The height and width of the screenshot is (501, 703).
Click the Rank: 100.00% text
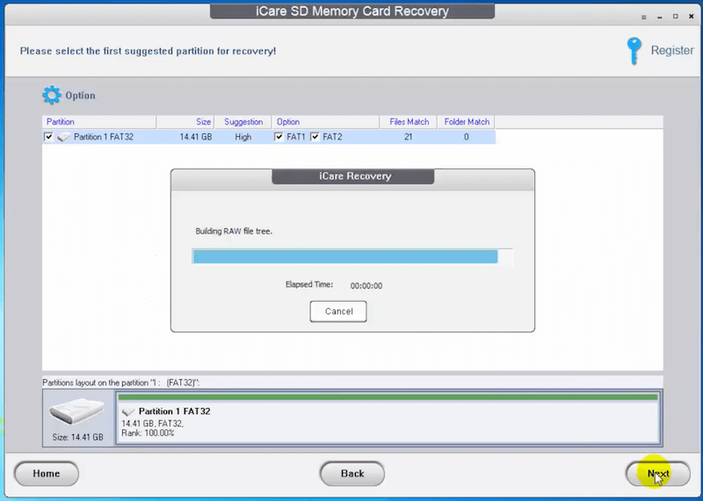click(148, 433)
